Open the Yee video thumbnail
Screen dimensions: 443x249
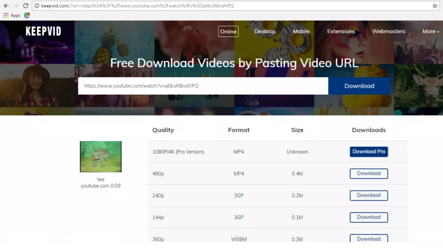click(101, 157)
